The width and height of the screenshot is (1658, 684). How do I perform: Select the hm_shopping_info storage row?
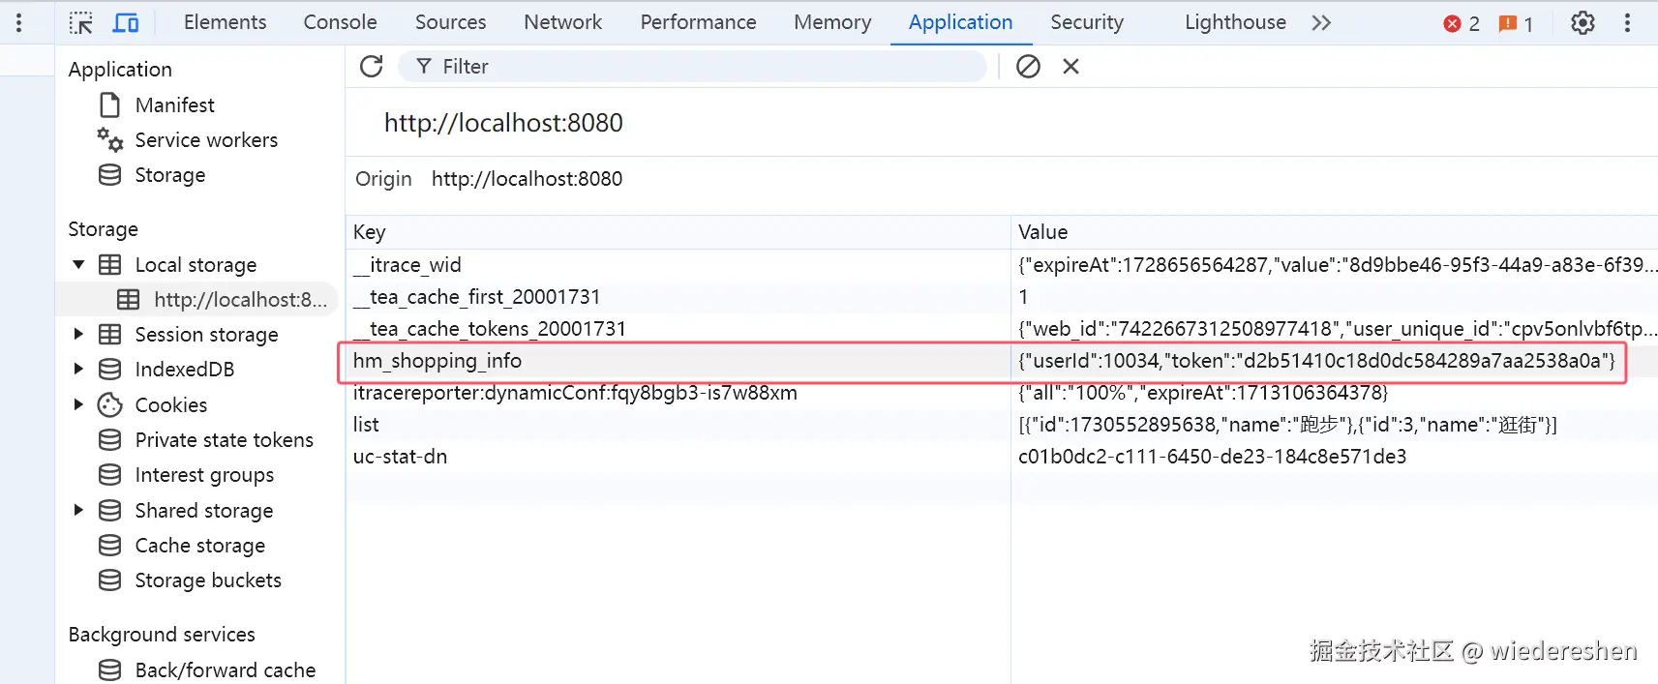[678, 361]
